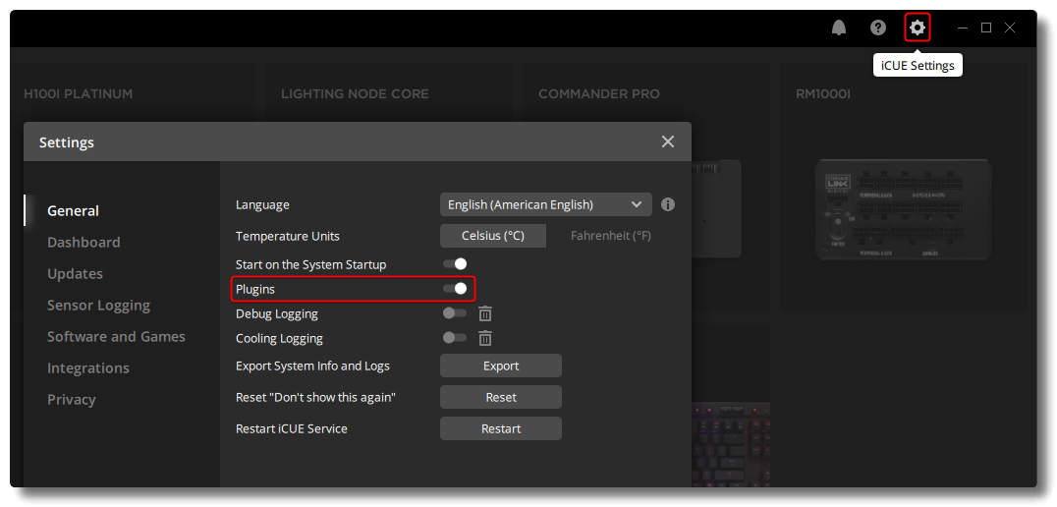Open iCUE Settings gear icon
Screen dimensions: 1057x507
click(918, 28)
